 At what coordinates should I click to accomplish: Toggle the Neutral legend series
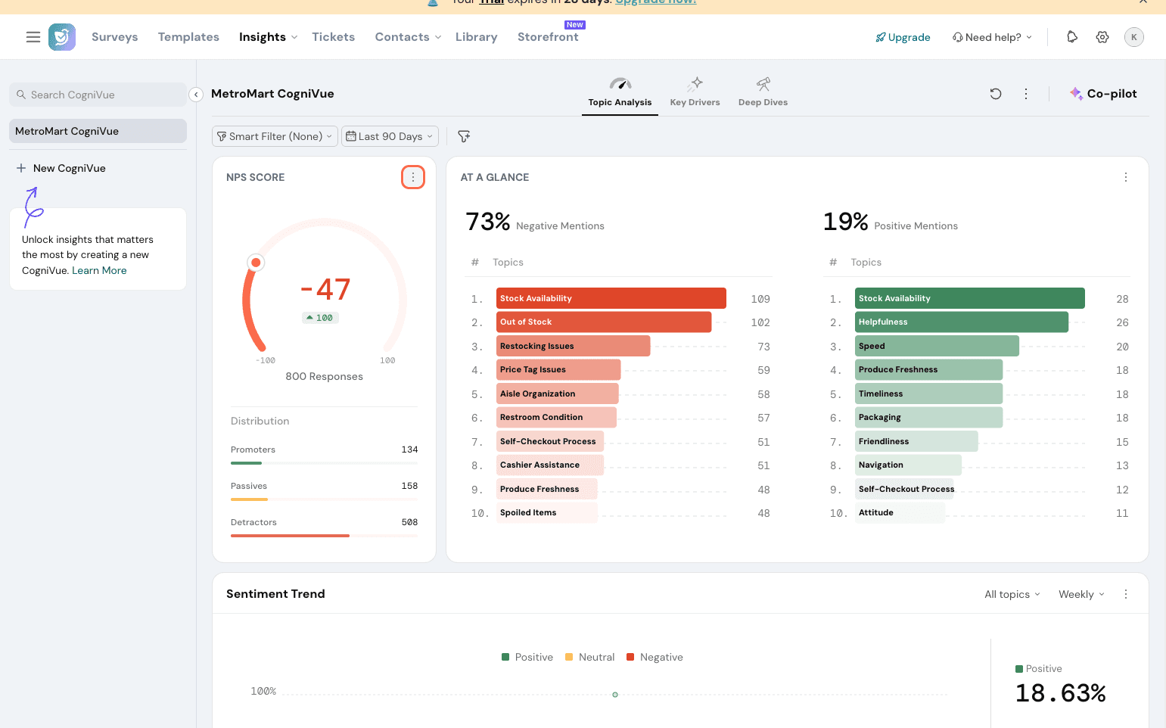click(590, 657)
